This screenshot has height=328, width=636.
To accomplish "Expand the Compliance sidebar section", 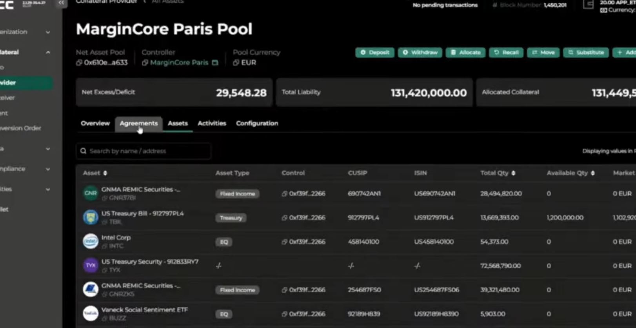I will (x=48, y=169).
